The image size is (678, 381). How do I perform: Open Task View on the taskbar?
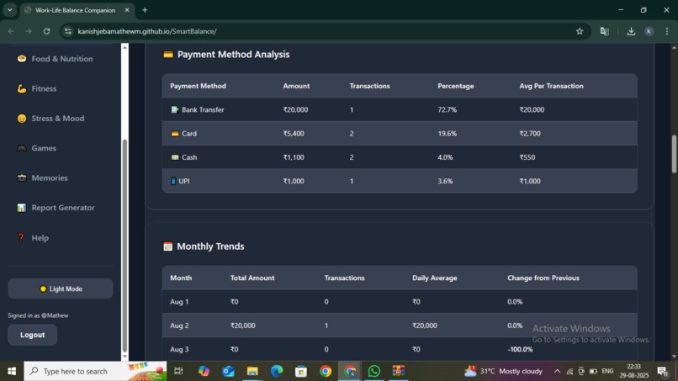[178, 371]
